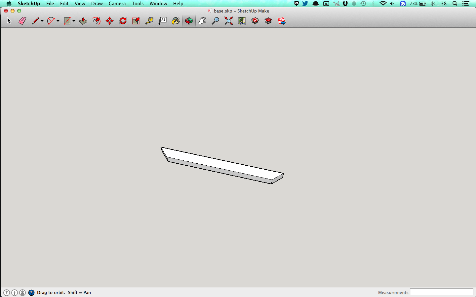Expand the Rectangle shape tool dropdown arrow

(74, 21)
